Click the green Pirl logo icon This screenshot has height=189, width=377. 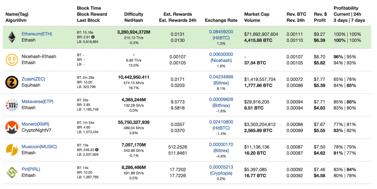pyautogui.click(x=12, y=172)
